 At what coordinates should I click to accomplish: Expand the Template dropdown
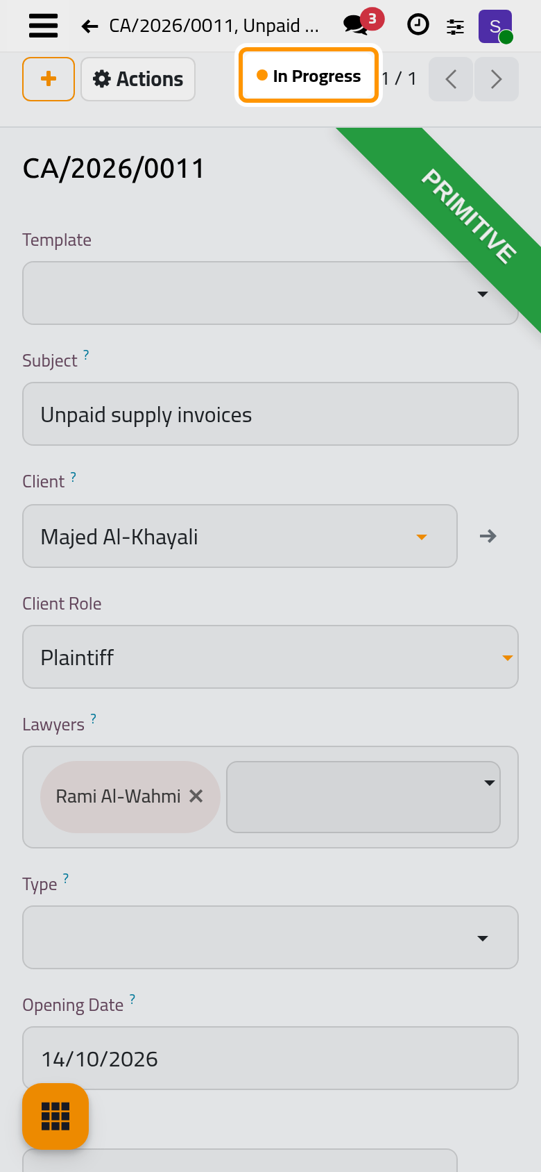270,293
